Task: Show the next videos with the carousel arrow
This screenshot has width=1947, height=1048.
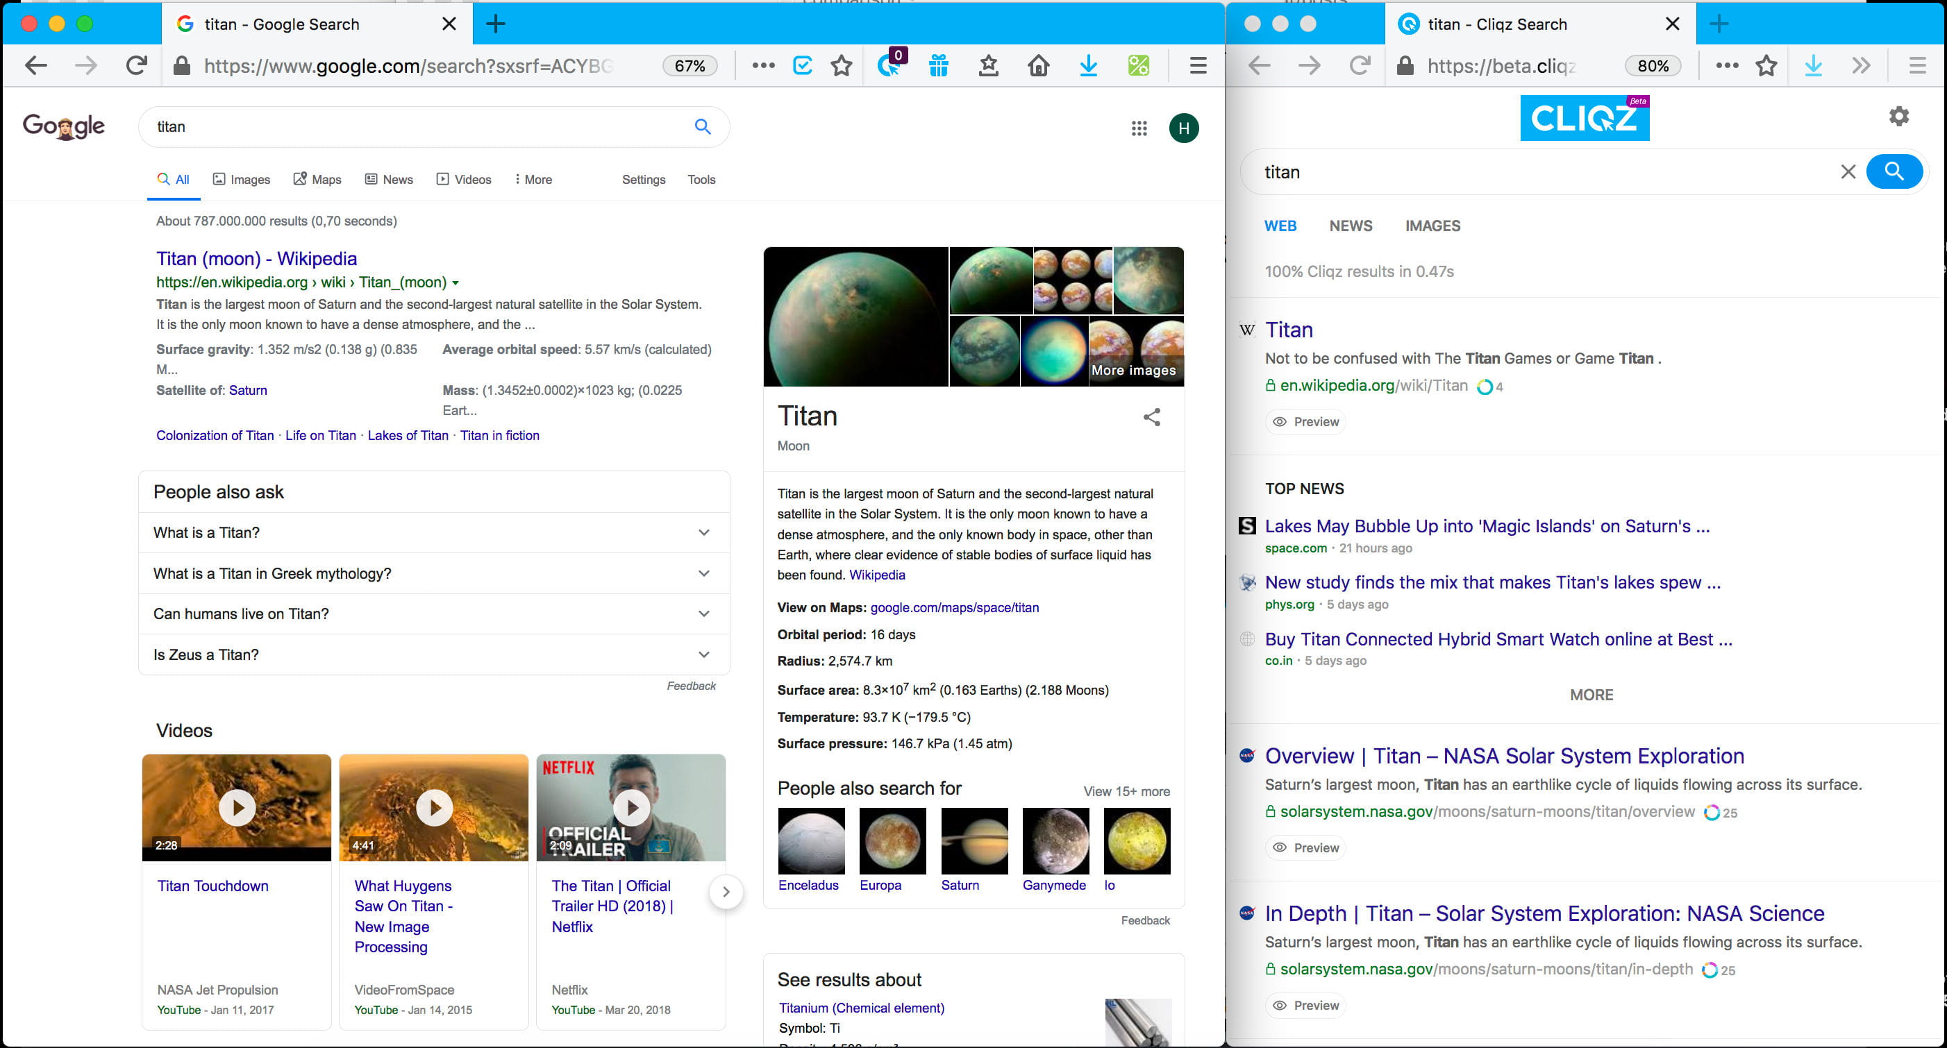Action: click(726, 892)
